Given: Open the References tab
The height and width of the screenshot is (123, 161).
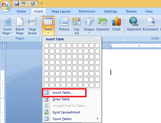Looking at the screenshot, I should (x=87, y=11).
